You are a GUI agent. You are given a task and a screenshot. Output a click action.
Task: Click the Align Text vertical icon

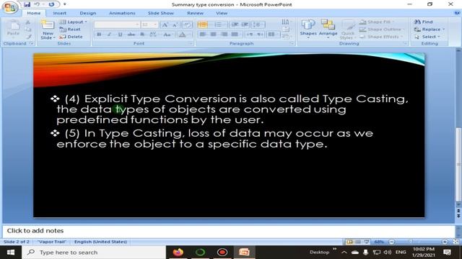tap(285, 29)
